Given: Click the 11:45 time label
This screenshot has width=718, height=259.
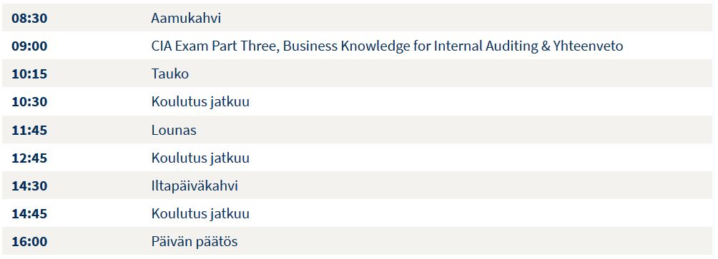Looking at the screenshot, I should point(29,130).
